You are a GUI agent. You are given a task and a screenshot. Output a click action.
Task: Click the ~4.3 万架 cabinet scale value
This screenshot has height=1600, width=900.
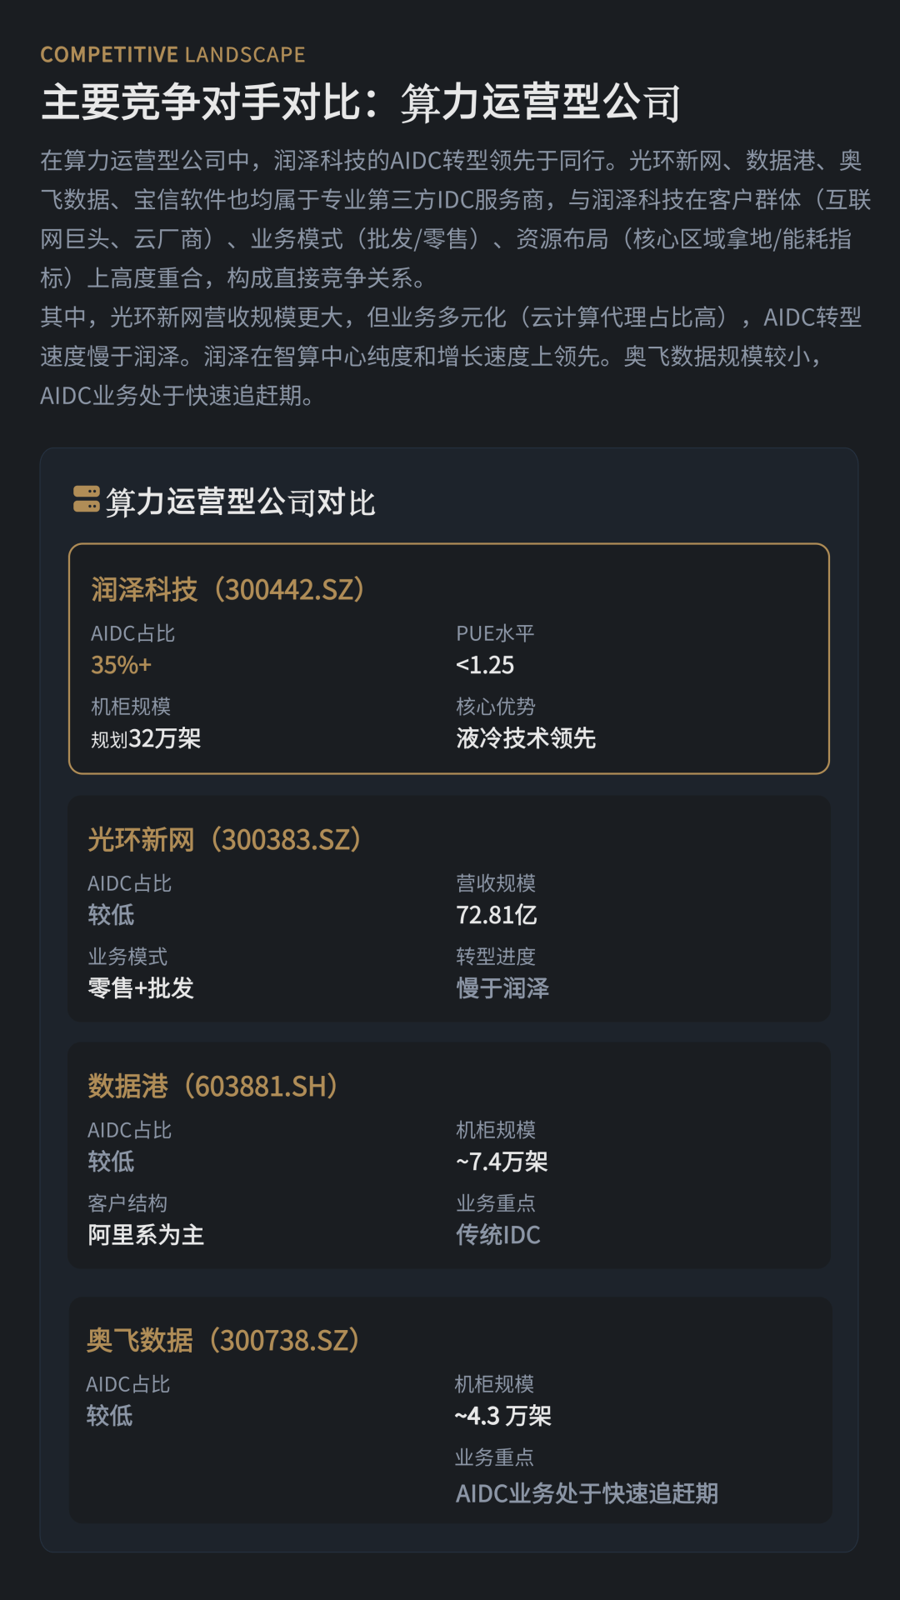[x=502, y=1416]
